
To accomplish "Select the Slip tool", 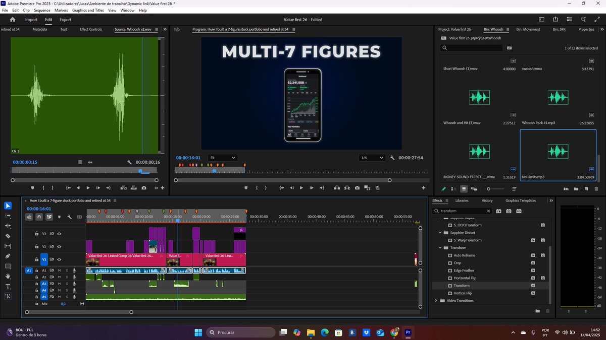I will 8,246.
